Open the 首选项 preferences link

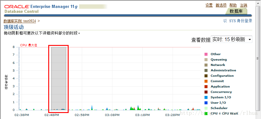click(221, 5)
